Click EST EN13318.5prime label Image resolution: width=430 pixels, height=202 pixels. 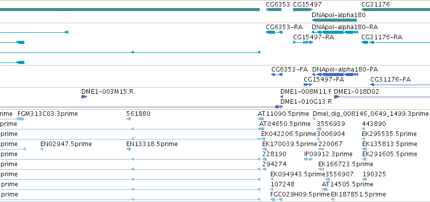tap(152, 144)
